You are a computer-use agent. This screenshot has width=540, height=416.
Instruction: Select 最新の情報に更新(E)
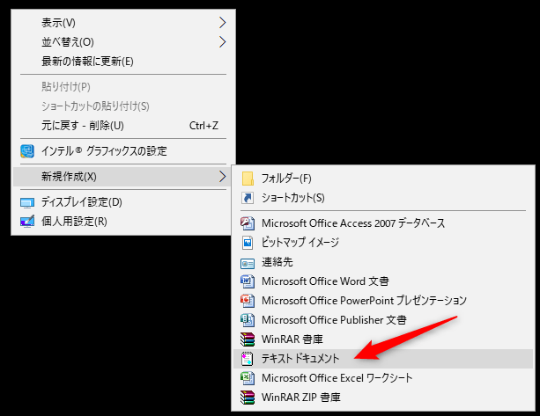(x=123, y=62)
